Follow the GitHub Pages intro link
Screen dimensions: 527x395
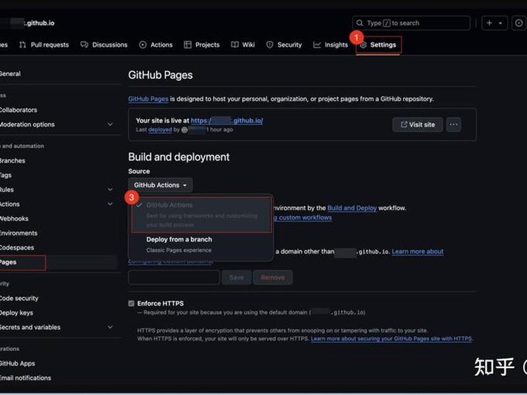click(x=148, y=99)
